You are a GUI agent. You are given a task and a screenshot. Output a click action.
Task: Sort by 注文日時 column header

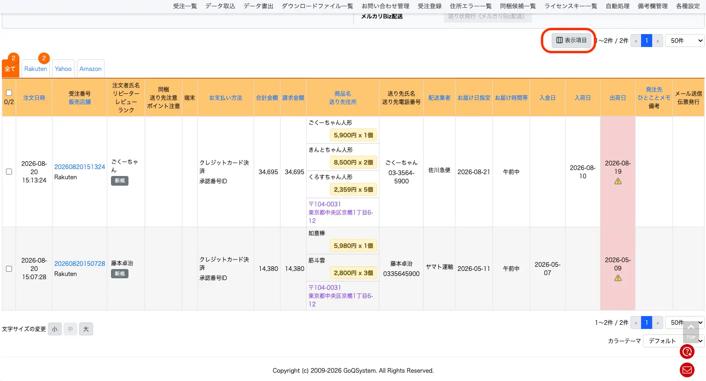pos(34,98)
